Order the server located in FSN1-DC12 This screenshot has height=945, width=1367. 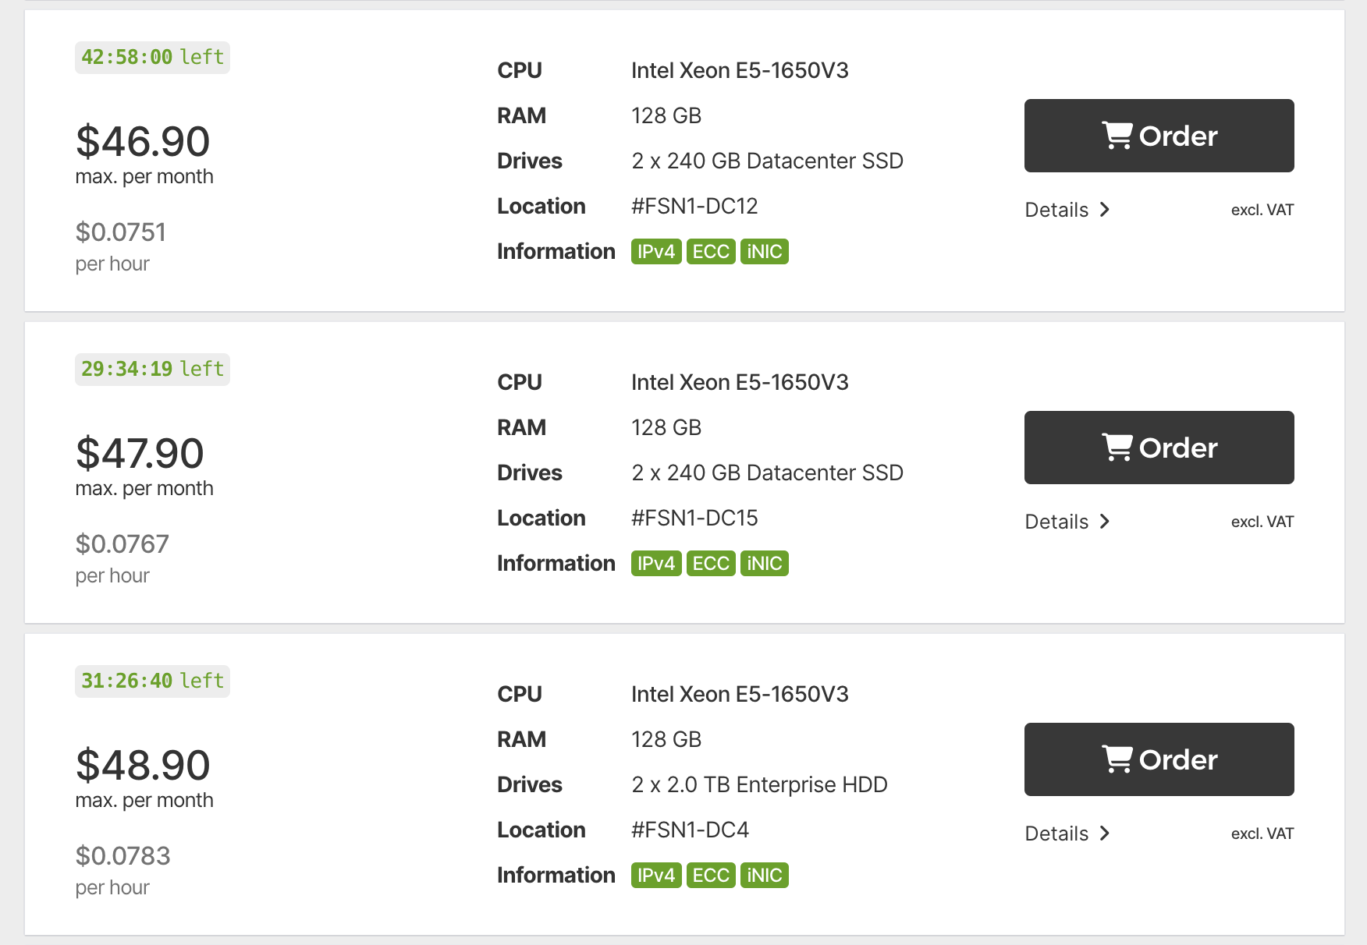click(1159, 136)
